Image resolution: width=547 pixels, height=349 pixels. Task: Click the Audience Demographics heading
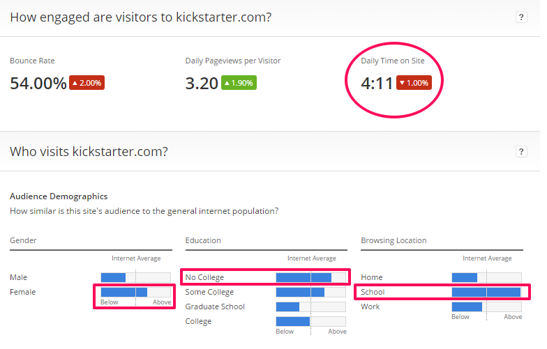59,196
